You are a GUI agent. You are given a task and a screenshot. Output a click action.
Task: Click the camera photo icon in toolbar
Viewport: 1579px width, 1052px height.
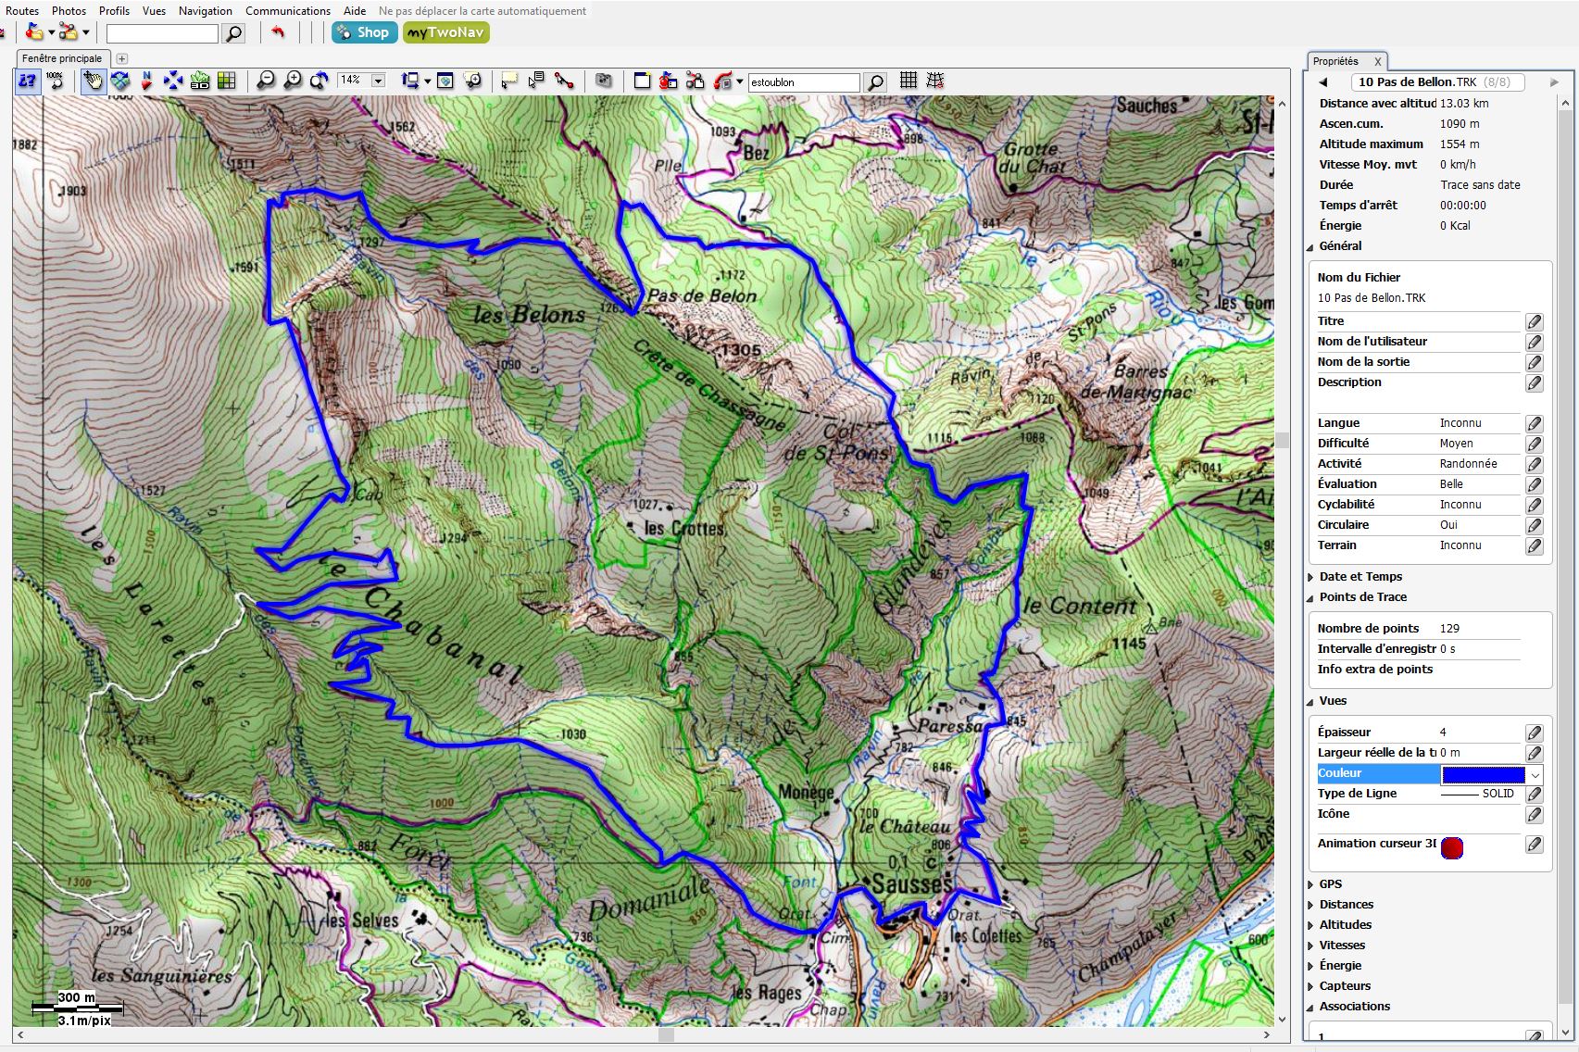click(604, 81)
